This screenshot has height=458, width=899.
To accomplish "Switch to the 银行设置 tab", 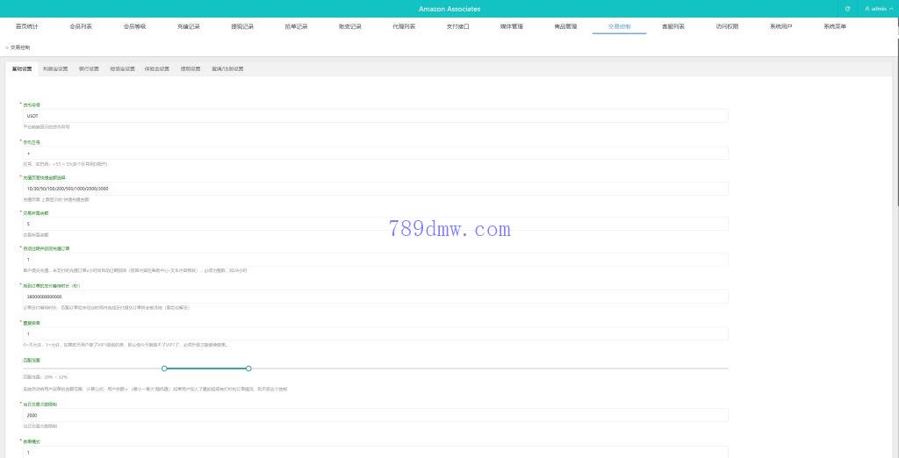I will coord(89,68).
